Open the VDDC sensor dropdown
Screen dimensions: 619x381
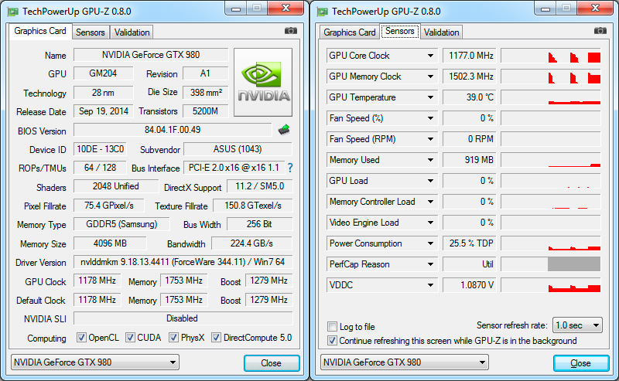(430, 285)
